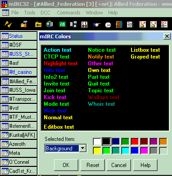Click the DCC Chat folder icon
The image size is (172, 176).
pos(154,24)
